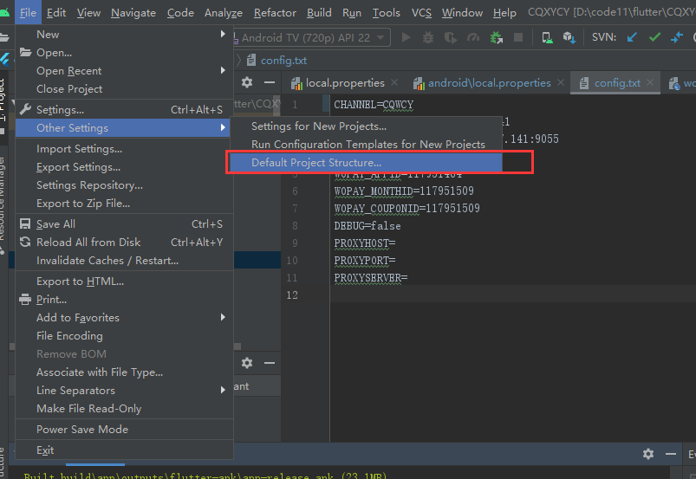The width and height of the screenshot is (696, 479).
Task: Open the Refactor menu
Action: [x=275, y=13]
